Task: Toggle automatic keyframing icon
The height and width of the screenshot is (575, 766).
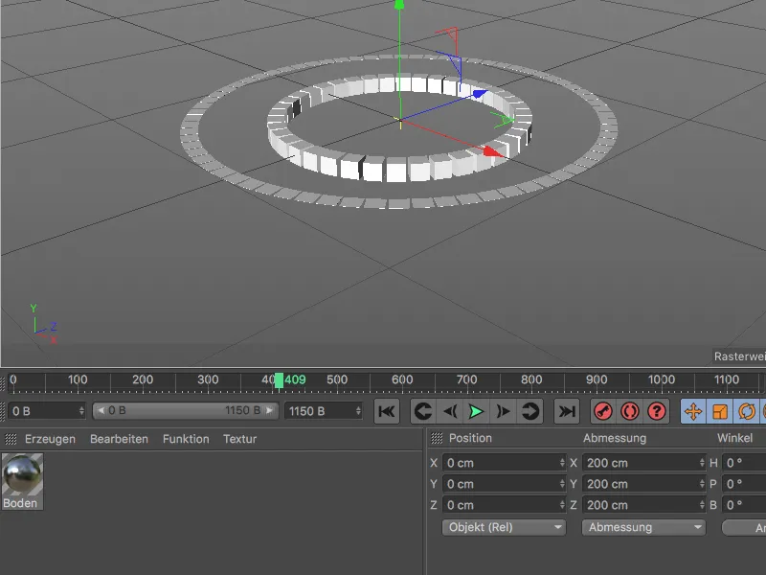Action: [x=630, y=411]
